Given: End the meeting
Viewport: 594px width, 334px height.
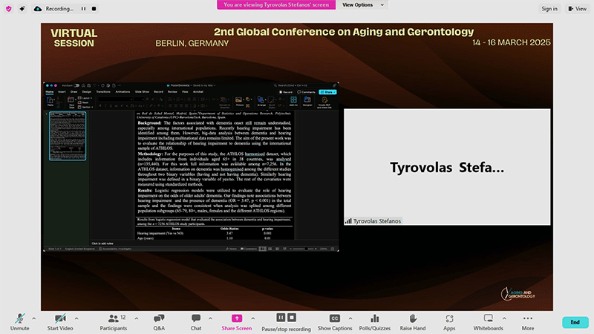Looking at the screenshot, I should pyautogui.click(x=574, y=322).
